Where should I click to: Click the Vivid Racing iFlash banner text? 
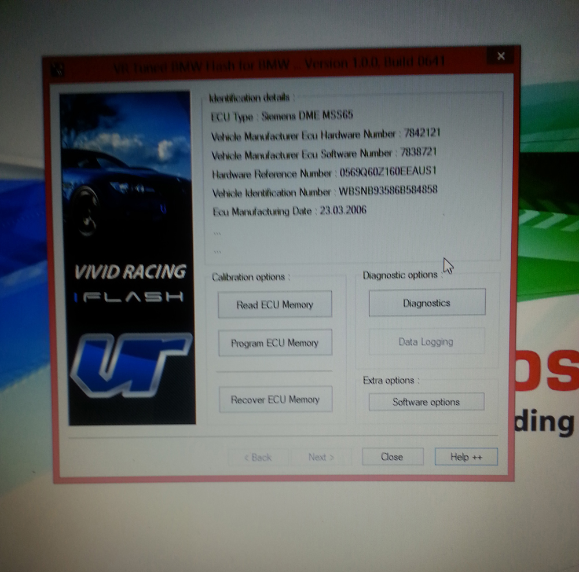pos(130,283)
